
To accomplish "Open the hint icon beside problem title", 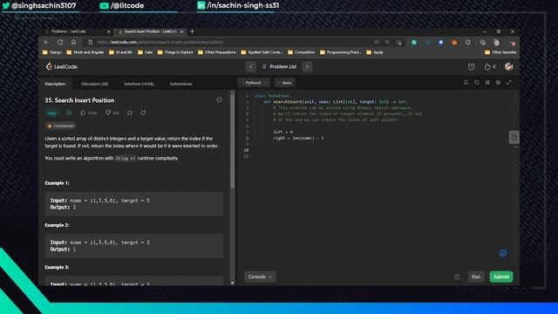I will pos(219,100).
